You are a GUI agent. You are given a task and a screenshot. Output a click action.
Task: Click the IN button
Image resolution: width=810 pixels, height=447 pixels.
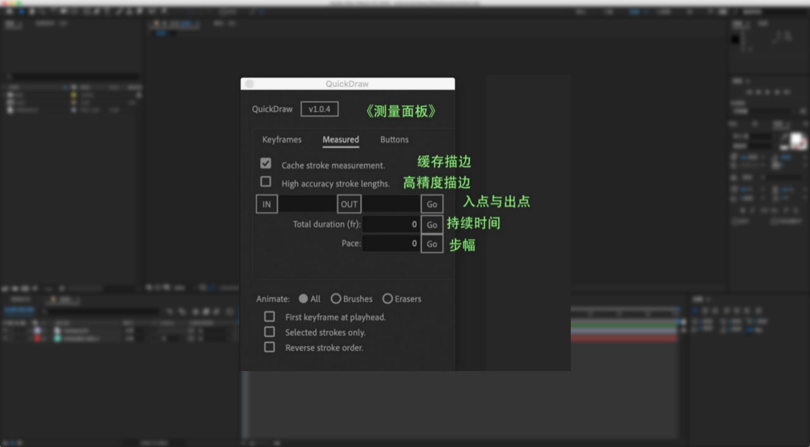click(266, 204)
